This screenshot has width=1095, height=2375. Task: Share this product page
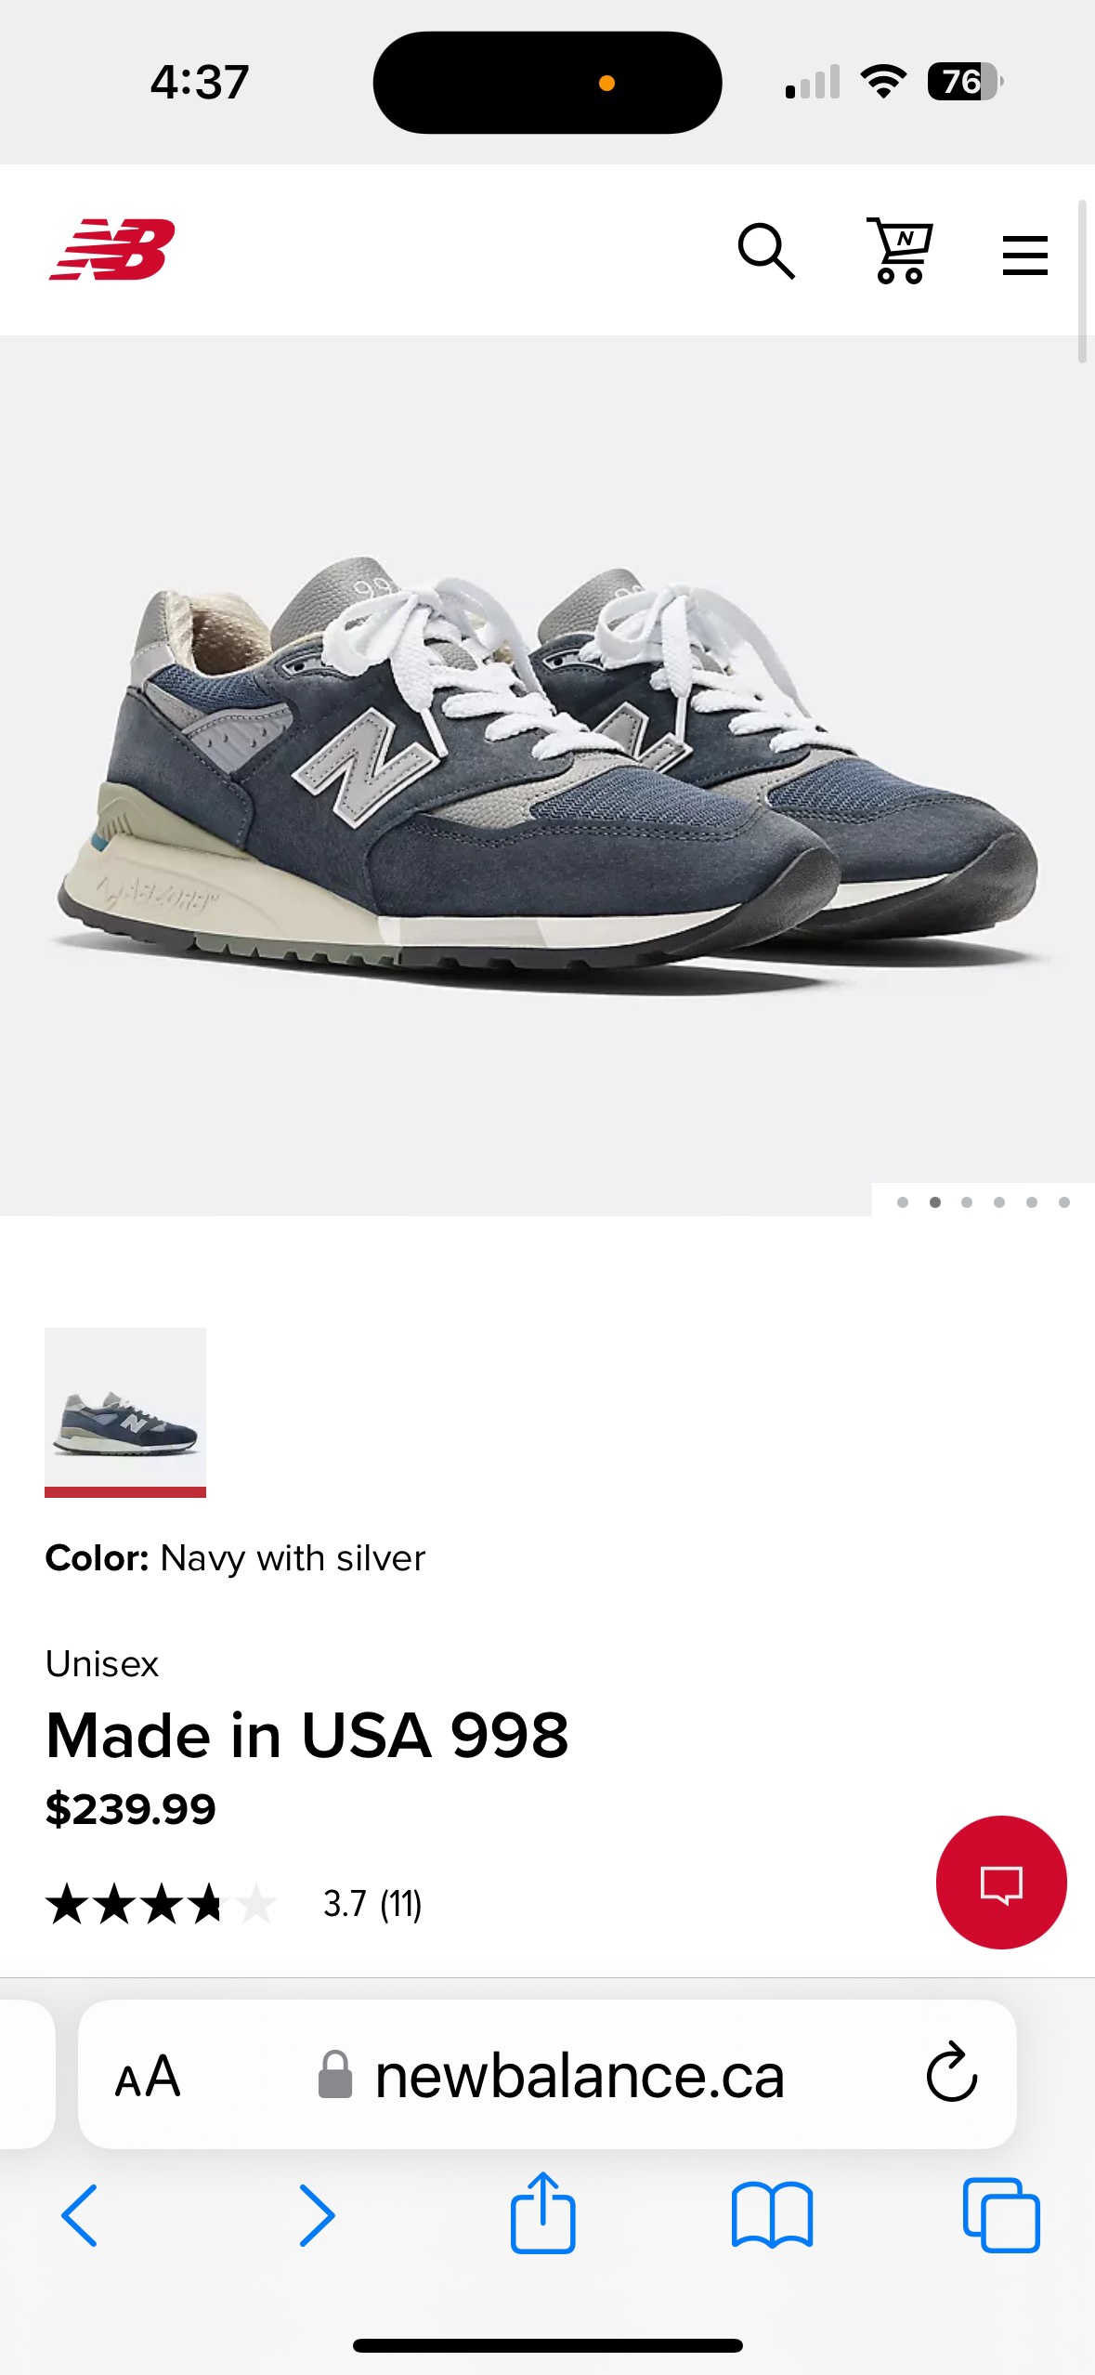[x=542, y=2211]
